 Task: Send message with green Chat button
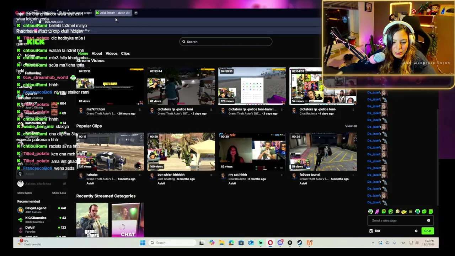(x=428, y=231)
